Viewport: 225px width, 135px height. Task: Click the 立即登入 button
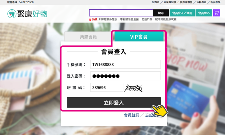pyautogui.click(x=114, y=102)
